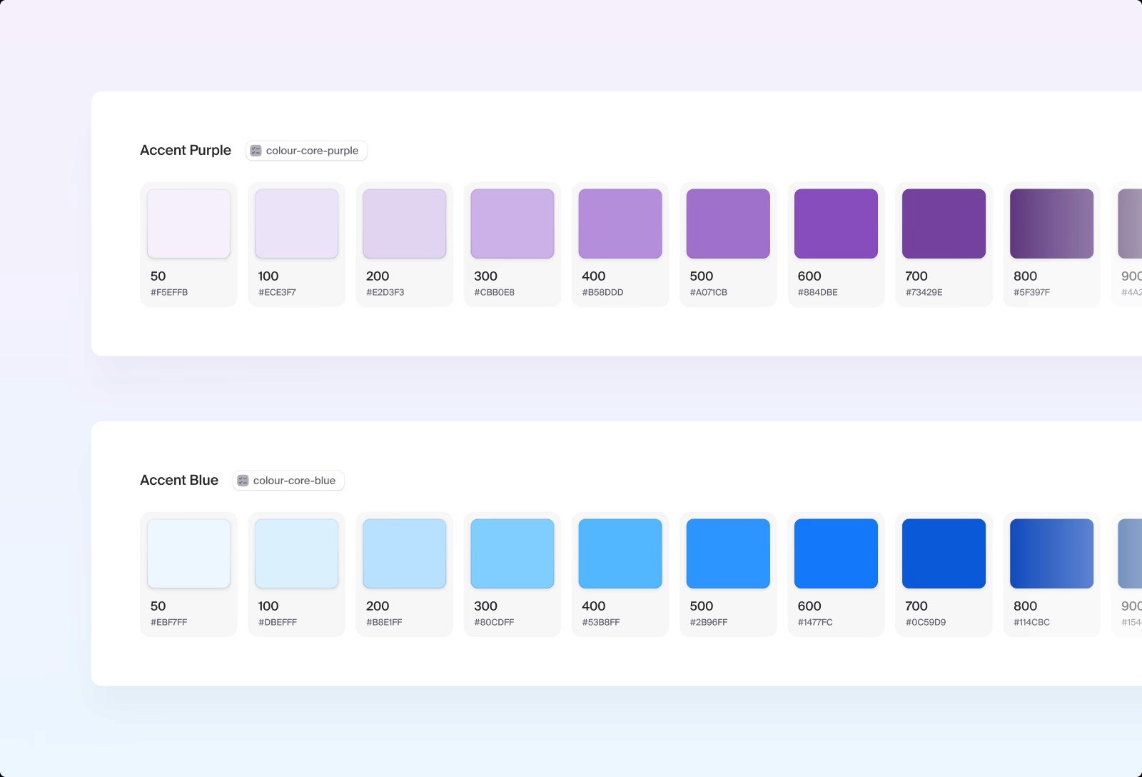Click hex code #0C59D9 text

pos(926,622)
